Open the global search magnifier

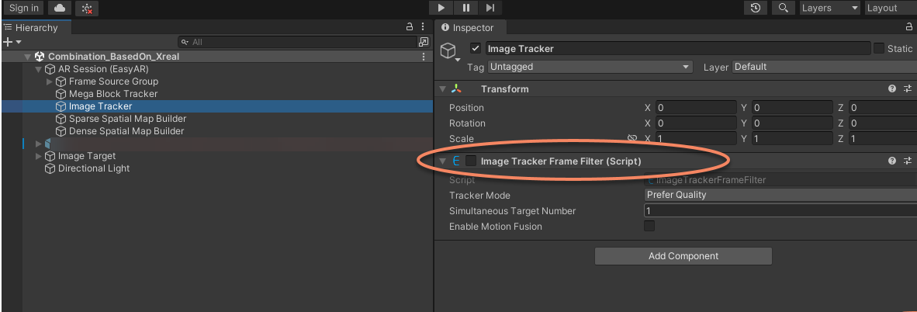784,8
